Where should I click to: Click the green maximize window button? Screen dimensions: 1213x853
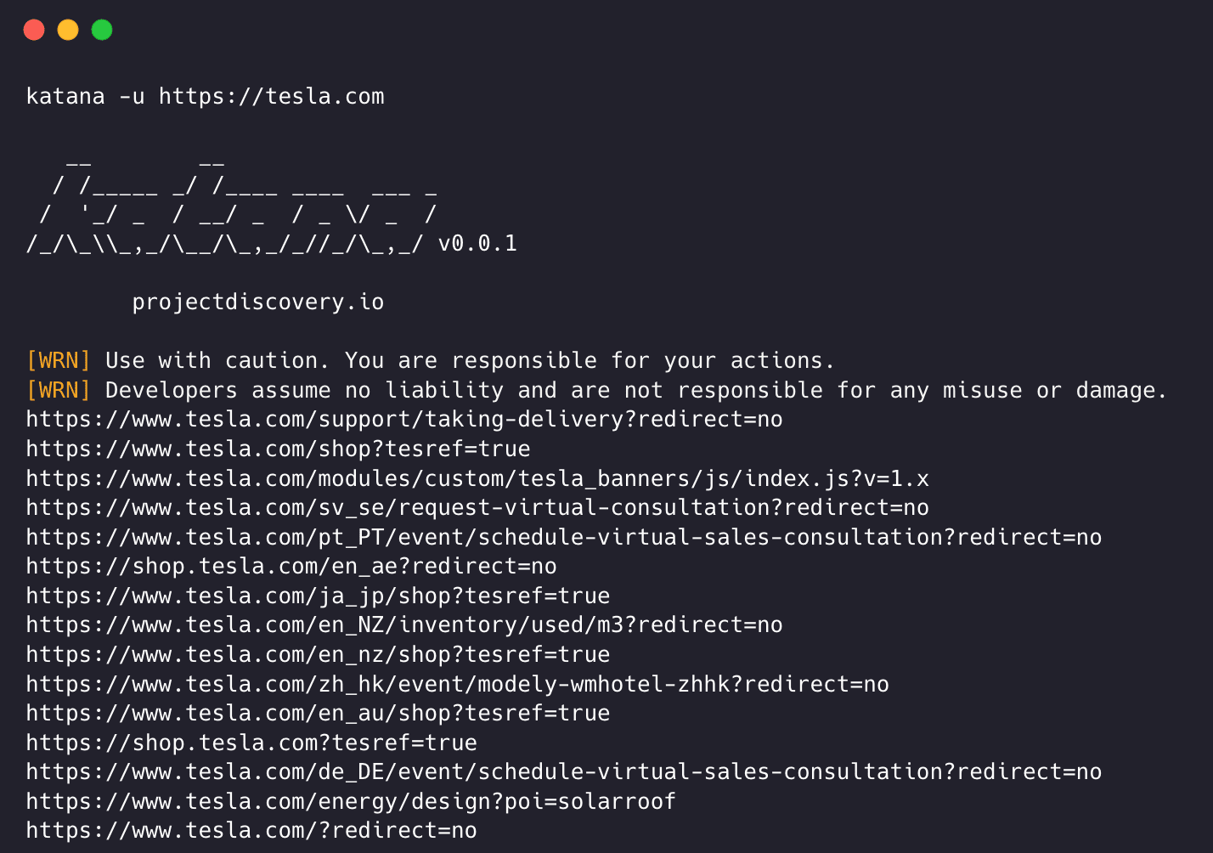click(x=102, y=31)
